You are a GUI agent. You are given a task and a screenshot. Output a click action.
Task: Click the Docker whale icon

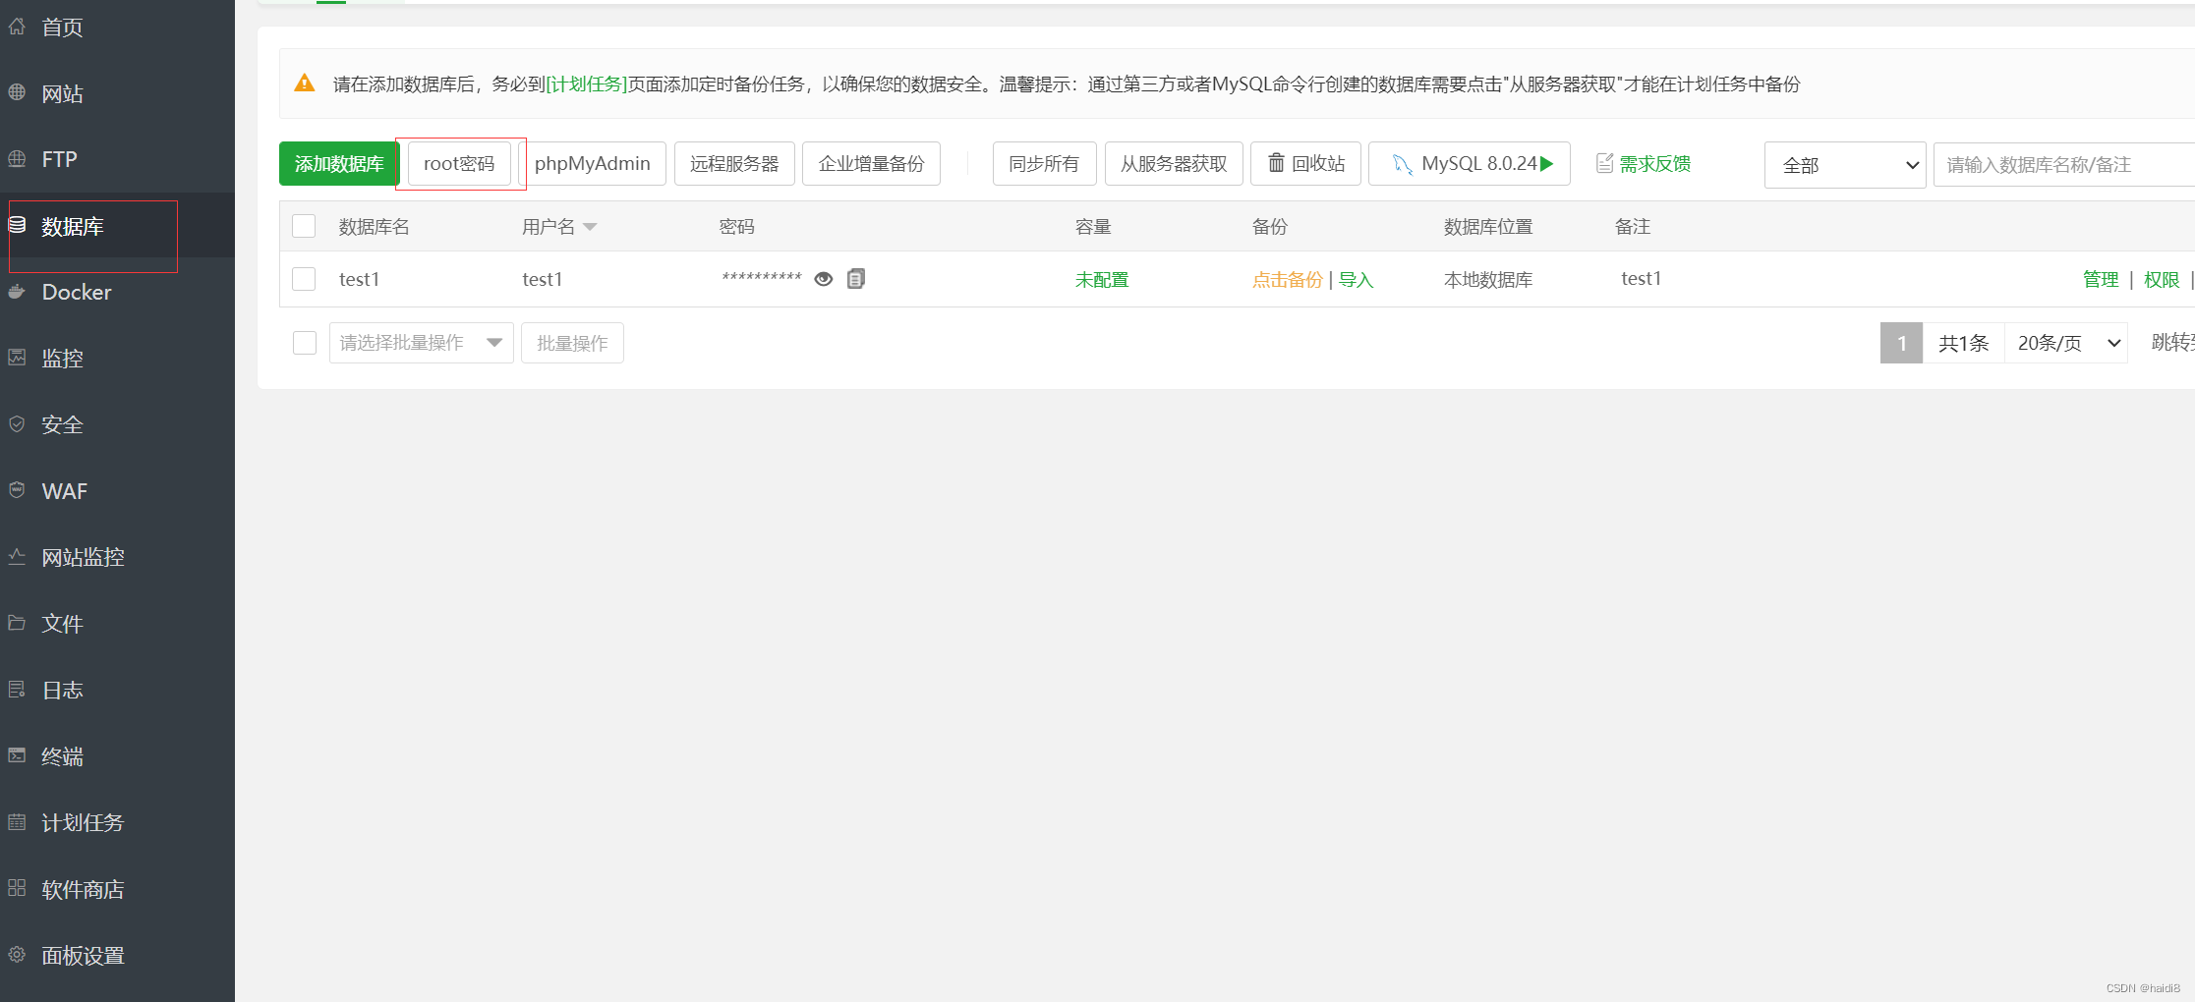[17, 291]
